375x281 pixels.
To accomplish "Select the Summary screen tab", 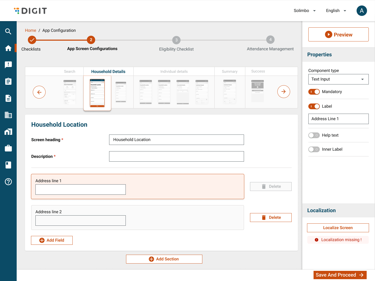I will click(x=229, y=71).
